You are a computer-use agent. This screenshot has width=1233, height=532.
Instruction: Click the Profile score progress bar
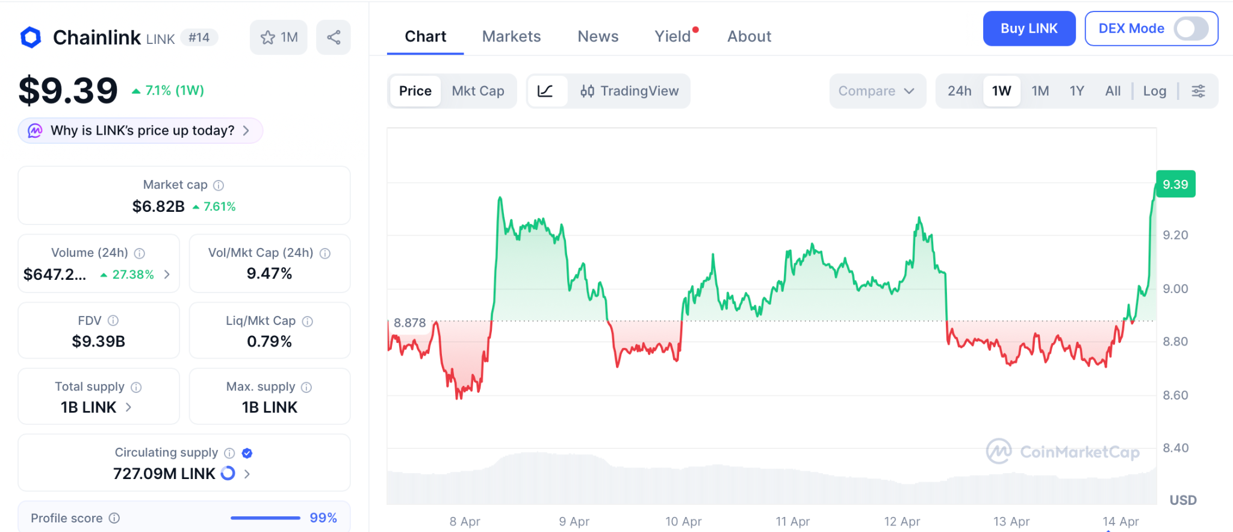click(265, 518)
